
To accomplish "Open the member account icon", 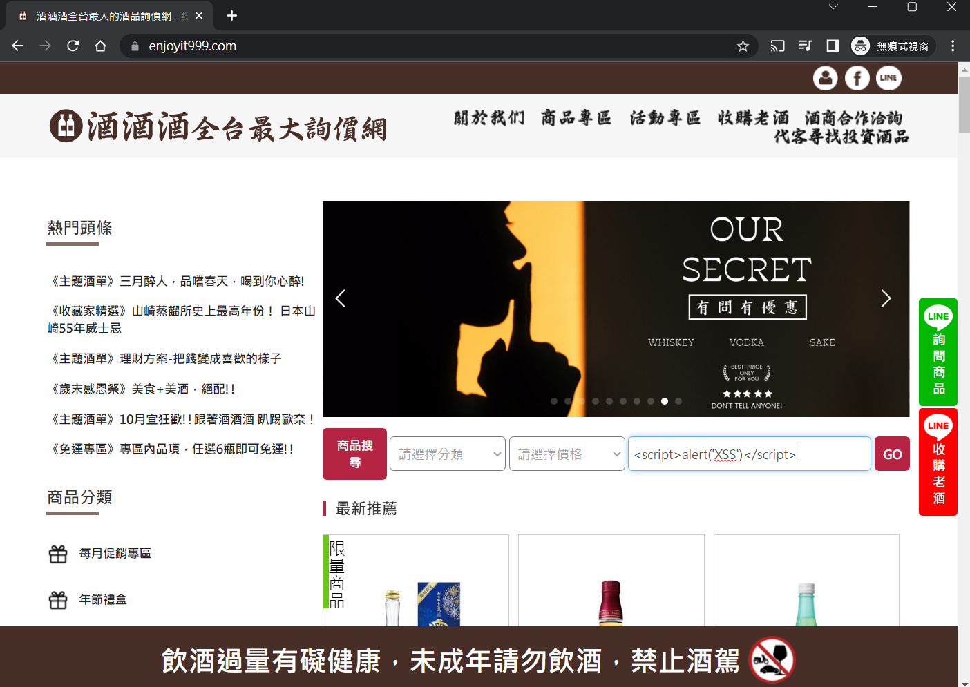I will coord(825,78).
